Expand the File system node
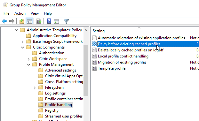Viewport: 199px width, 121px height. point(35,88)
